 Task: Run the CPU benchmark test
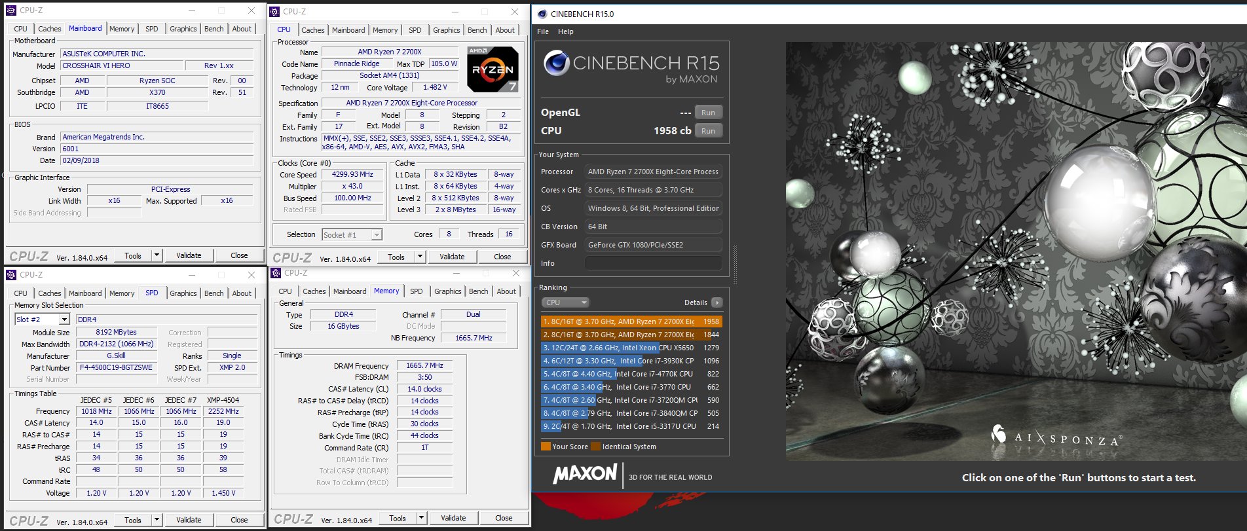click(708, 131)
